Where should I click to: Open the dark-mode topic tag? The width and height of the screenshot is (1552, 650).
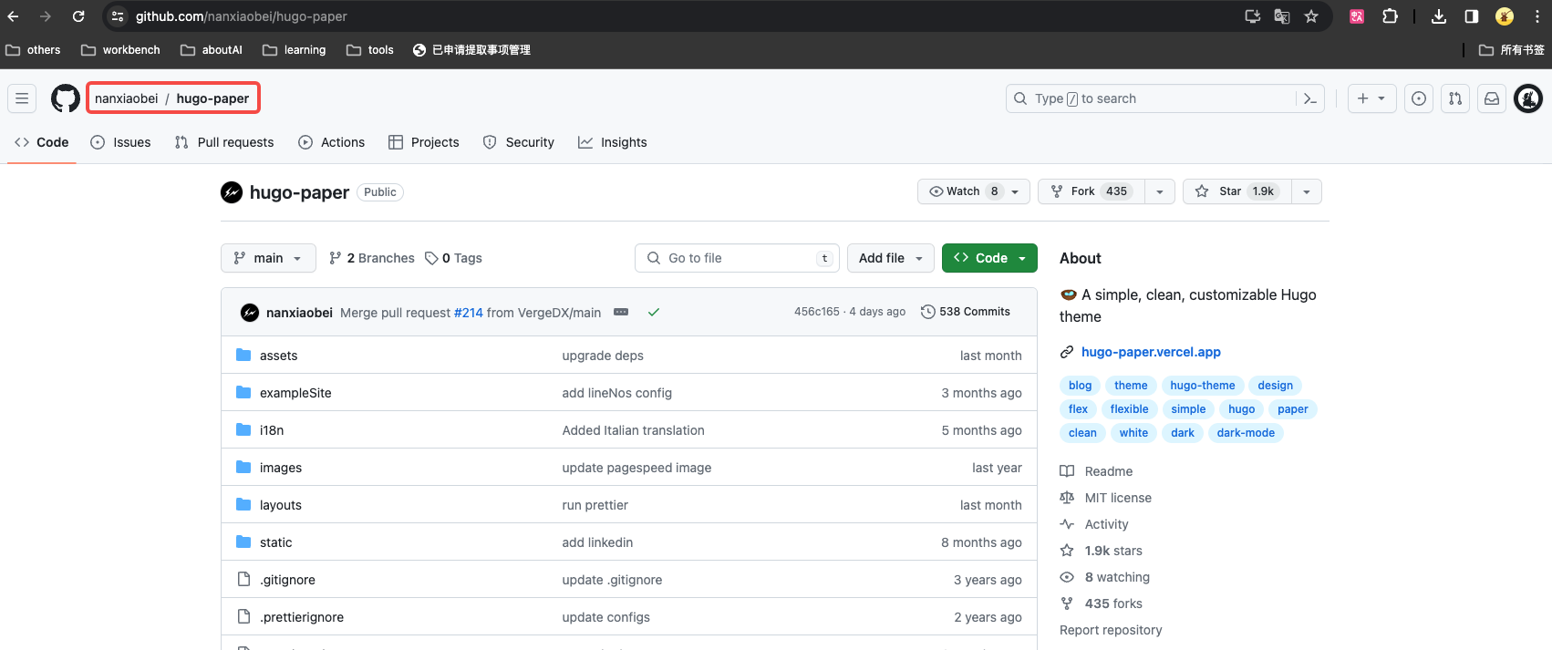click(x=1246, y=433)
